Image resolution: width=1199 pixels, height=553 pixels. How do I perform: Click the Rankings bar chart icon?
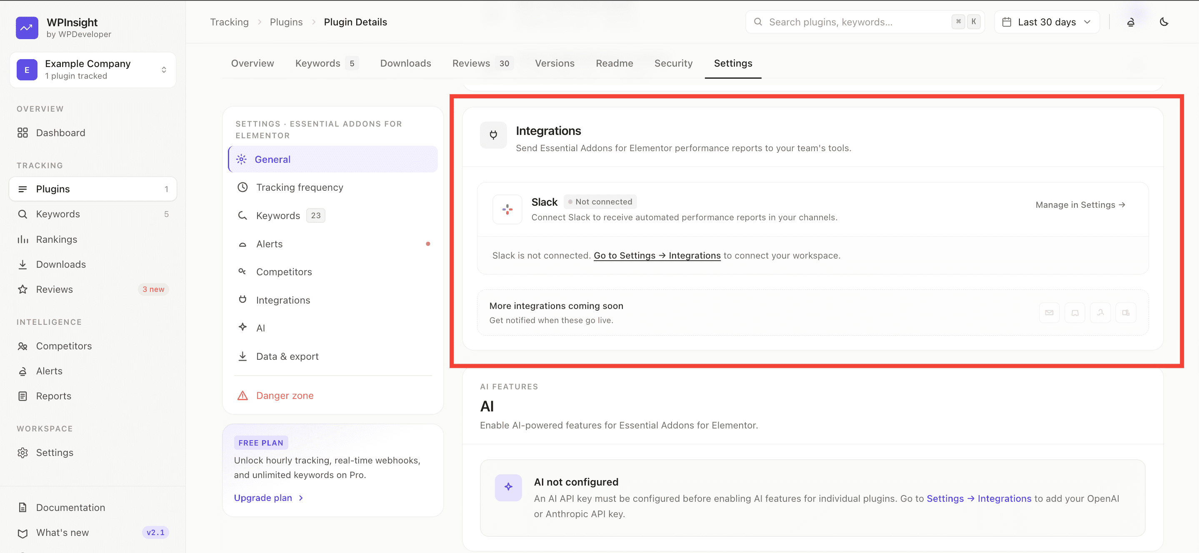pos(22,239)
